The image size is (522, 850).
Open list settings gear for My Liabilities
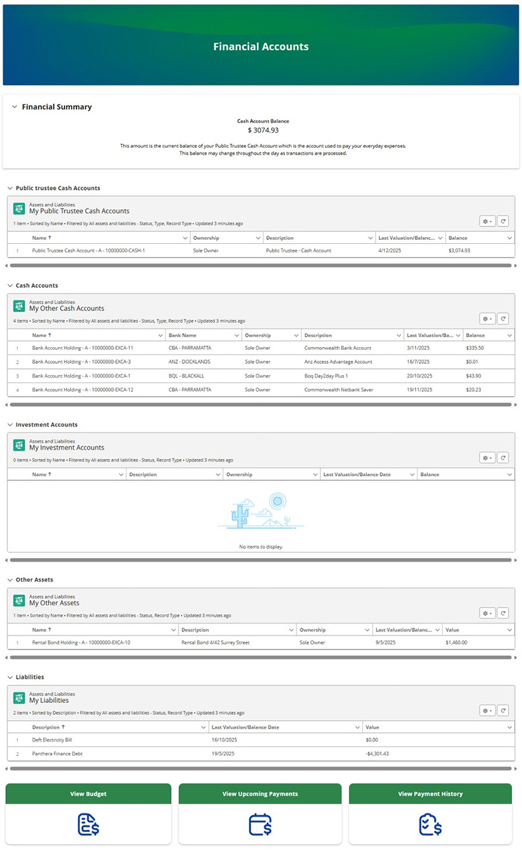pyautogui.click(x=487, y=710)
